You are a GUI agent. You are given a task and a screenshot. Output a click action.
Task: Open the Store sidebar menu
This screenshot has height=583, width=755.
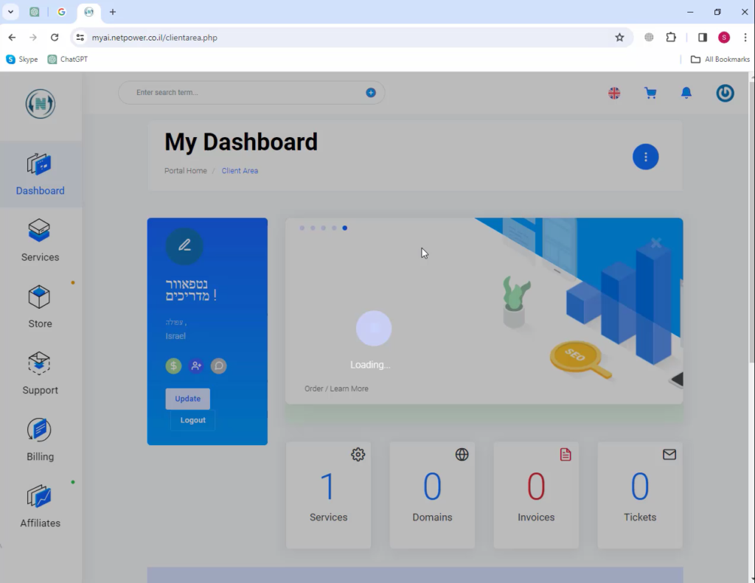pos(40,307)
